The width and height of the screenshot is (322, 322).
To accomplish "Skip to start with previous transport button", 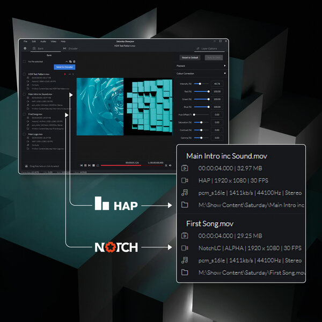I will [x=82, y=165].
